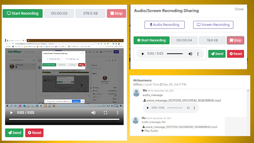Click the 'audio_message' text in chat
Image resolution: width=254 pixels, height=143 pixels.
[153, 95]
